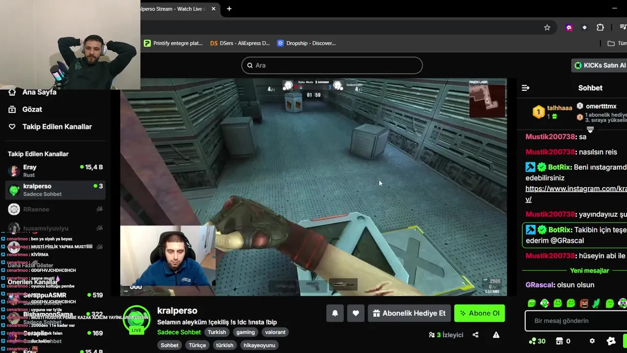
Task: Click the valorant tag chip
Action: [x=275, y=332]
